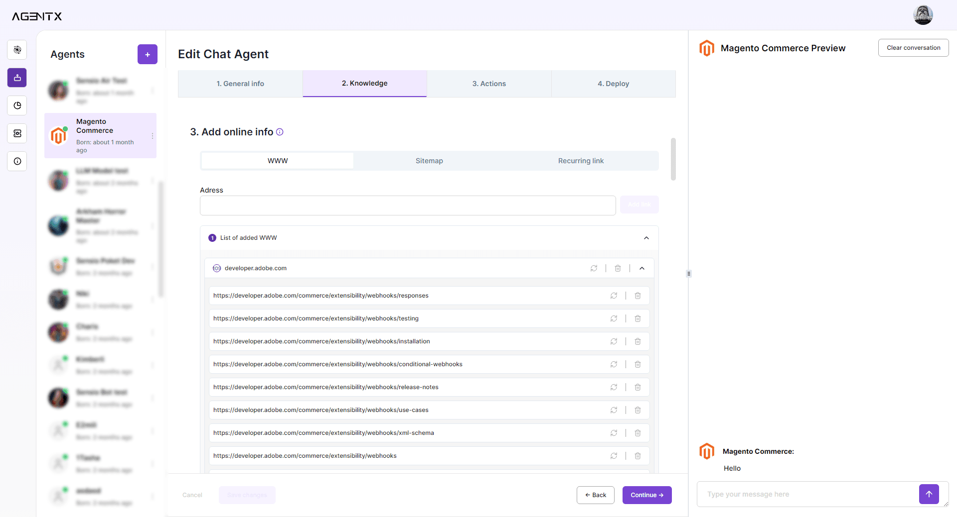This screenshot has height=517, width=957.
Task: Select the 2. Knowledge tab
Action: [365, 84]
